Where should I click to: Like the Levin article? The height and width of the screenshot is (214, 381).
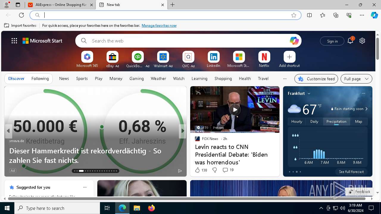click(x=201, y=170)
